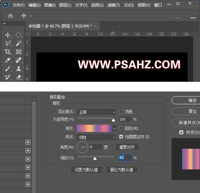Screen dimensions: 200x193
Task: Click the 新建样式 new style button
Action: pos(186,123)
